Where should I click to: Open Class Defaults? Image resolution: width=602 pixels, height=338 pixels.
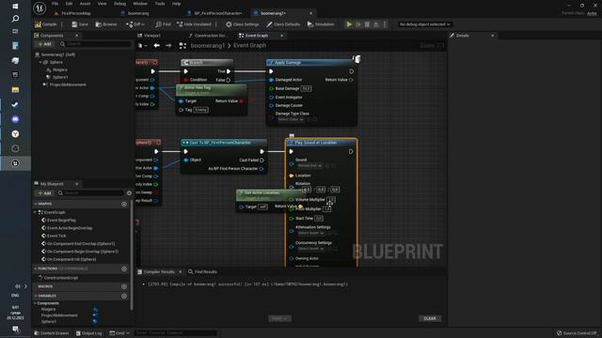283,24
